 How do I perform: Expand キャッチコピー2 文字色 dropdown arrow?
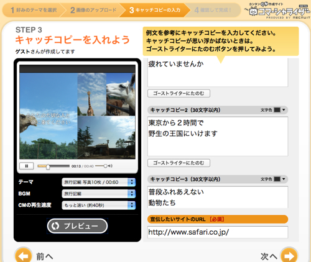coord(284,110)
